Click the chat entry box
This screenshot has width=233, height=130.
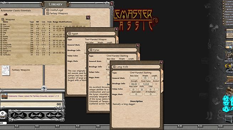pyautogui.click(x=31, y=104)
